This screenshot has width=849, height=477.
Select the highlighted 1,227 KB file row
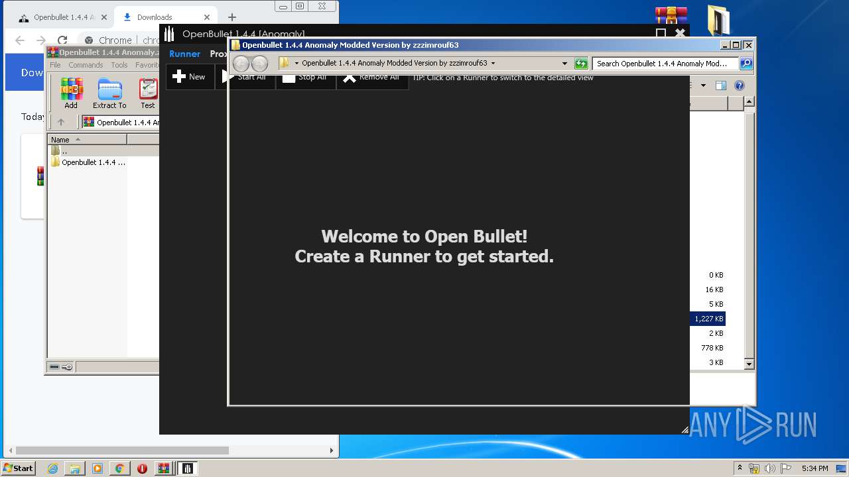[x=708, y=319]
